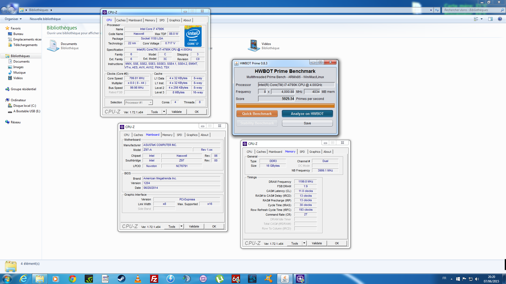The height and width of the screenshot is (284, 506).
Task: Open Disque local (C:) in sidebar
Action: 25,106
